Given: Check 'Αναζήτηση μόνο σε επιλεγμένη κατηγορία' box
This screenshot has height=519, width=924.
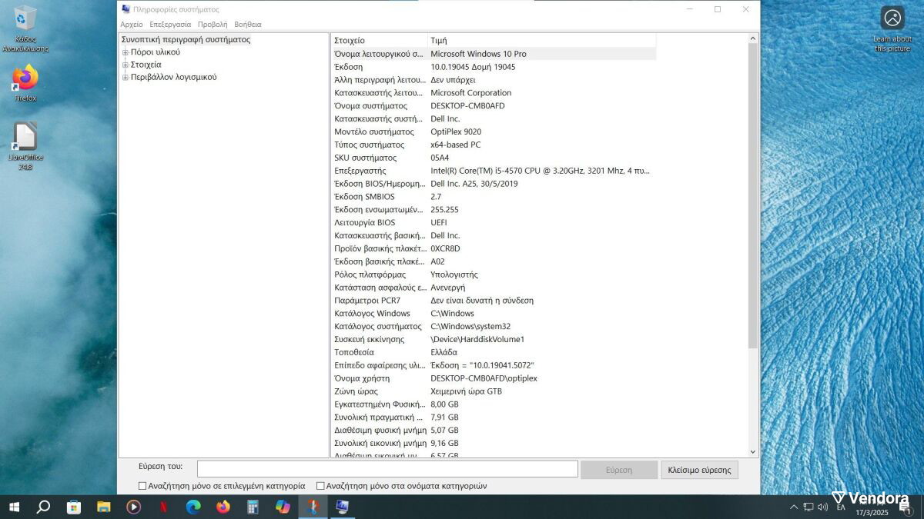Looking at the screenshot, I should coord(142,486).
